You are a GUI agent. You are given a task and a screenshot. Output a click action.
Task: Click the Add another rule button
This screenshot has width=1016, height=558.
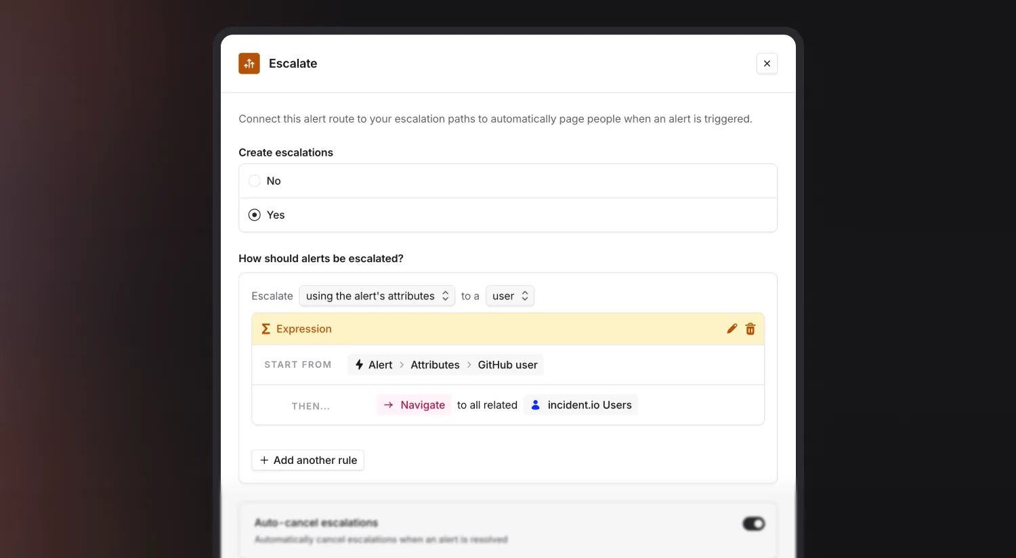click(x=308, y=460)
